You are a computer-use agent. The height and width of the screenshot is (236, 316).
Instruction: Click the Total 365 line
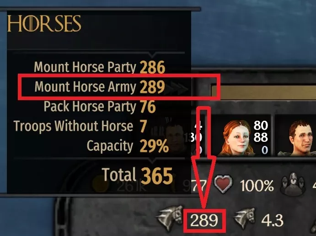coord(137,175)
